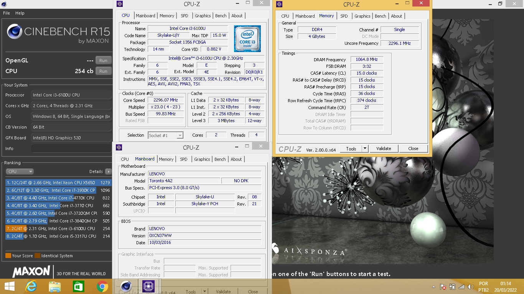Open the CPU ranking type dropdown

(x=20, y=171)
